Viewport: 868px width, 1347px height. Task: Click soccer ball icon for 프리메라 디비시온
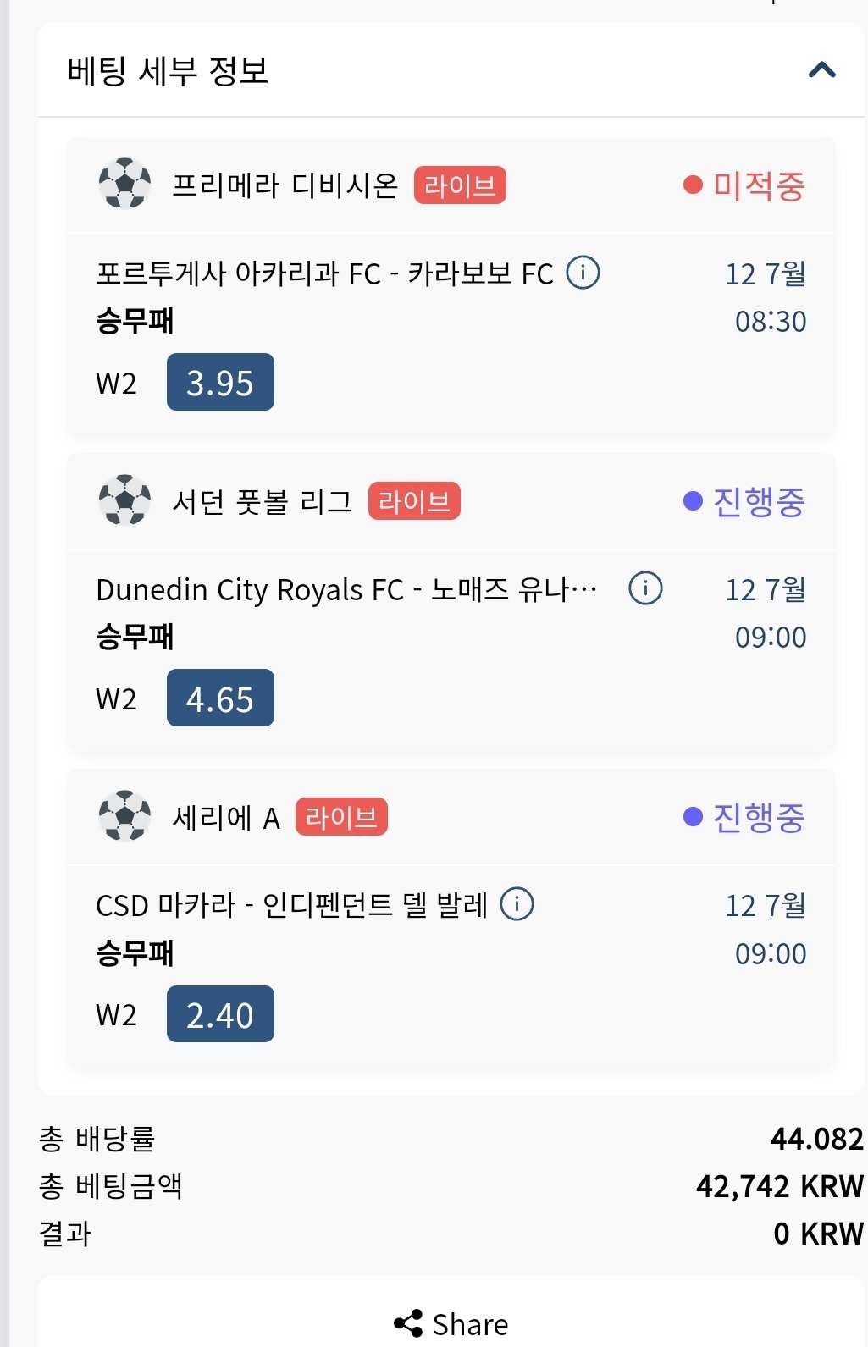tap(125, 184)
